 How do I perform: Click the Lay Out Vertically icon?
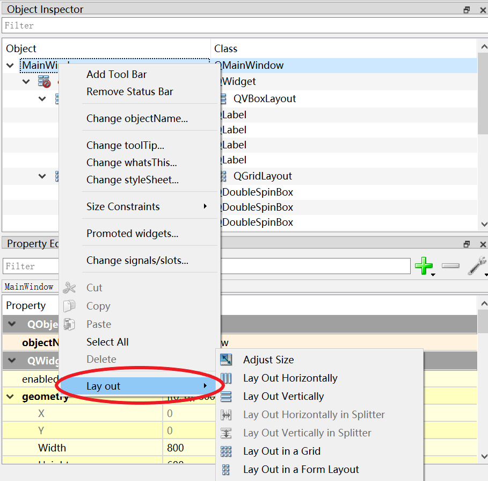(226, 396)
